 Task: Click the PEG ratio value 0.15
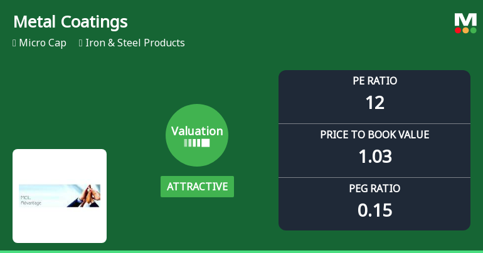coord(374,210)
